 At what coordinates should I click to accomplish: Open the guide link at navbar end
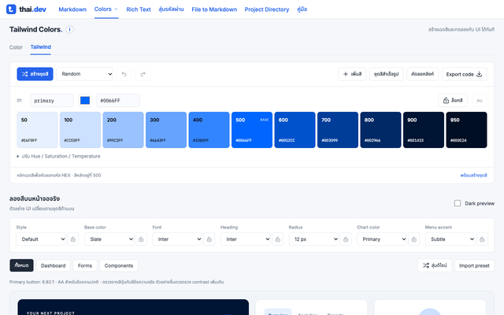(302, 9)
